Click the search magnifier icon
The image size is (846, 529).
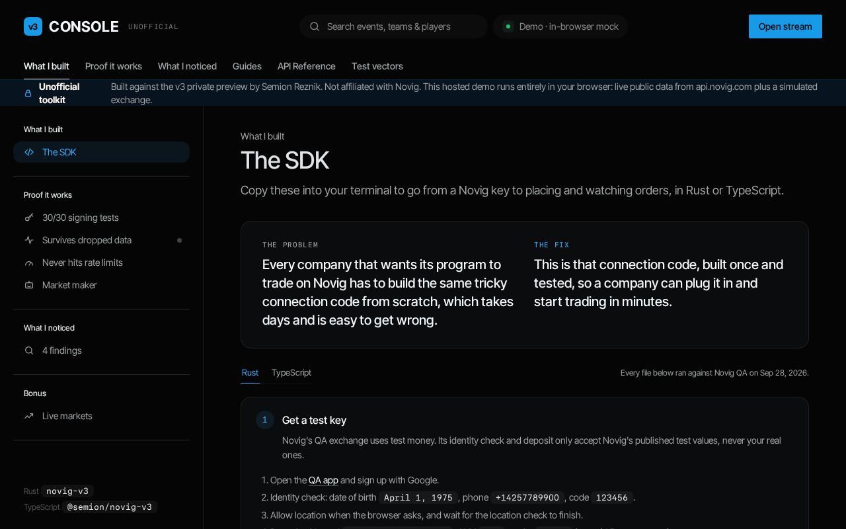click(315, 26)
